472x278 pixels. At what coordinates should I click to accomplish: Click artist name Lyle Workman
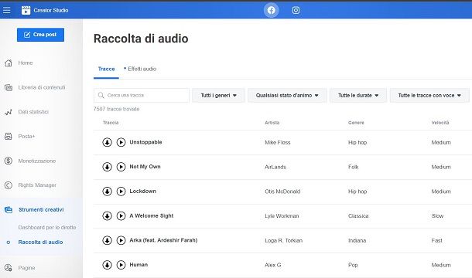click(282, 215)
